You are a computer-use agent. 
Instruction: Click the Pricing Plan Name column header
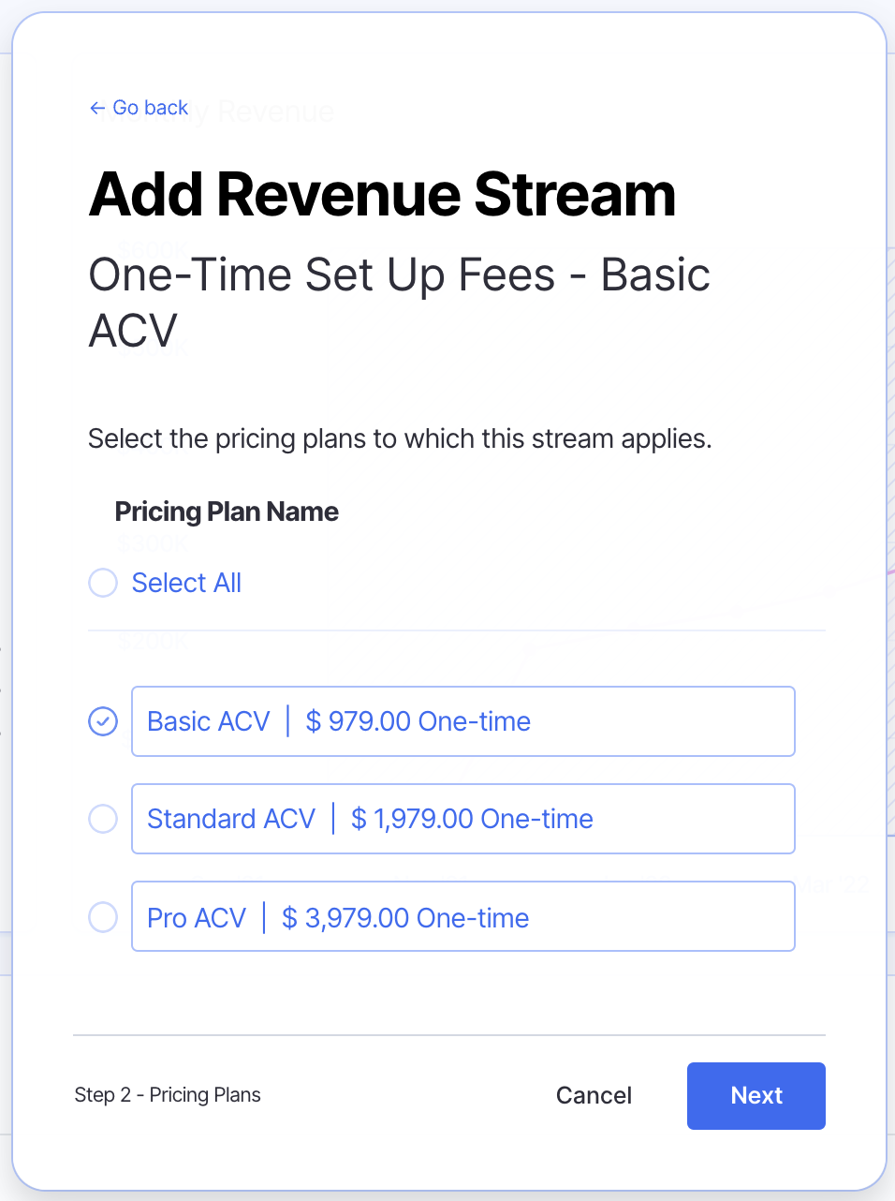(x=227, y=512)
